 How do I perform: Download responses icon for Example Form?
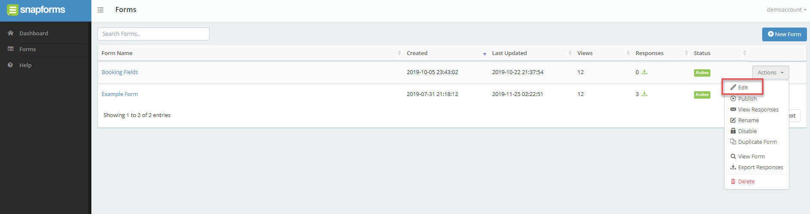[644, 94]
